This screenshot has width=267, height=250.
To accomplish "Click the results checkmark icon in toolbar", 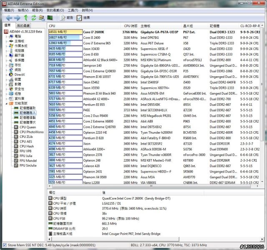I will tap(79, 18).
